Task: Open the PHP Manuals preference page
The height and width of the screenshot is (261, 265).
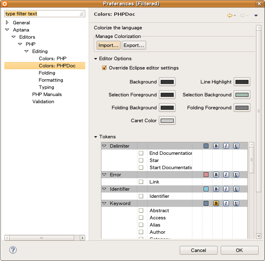Action: 47,94
